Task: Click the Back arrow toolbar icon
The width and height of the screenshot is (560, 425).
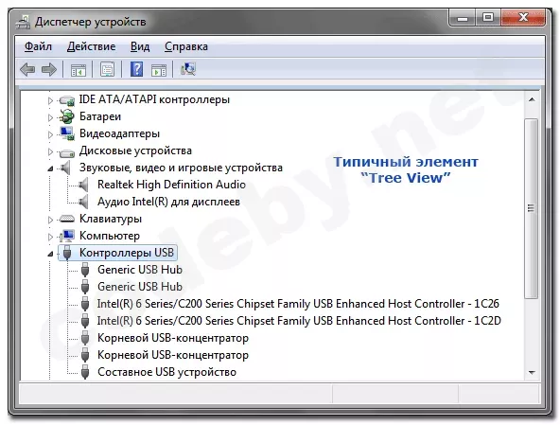Action: (27, 69)
